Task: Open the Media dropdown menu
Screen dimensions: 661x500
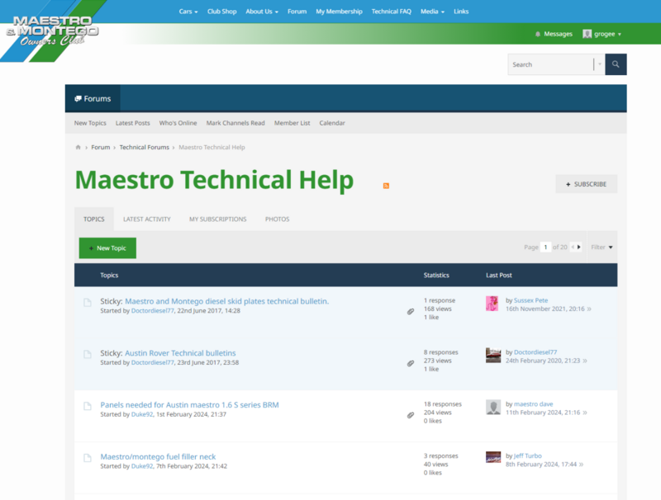Action: [x=432, y=12]
